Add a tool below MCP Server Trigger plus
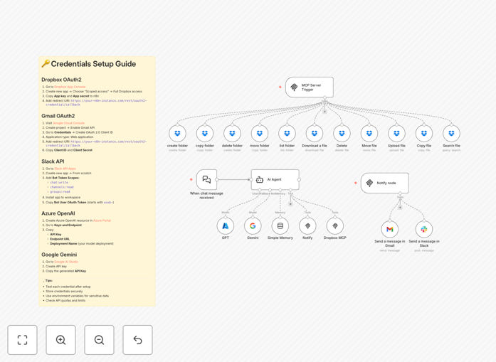Screen dimensions: 496x362 click(x=324, y=111)
